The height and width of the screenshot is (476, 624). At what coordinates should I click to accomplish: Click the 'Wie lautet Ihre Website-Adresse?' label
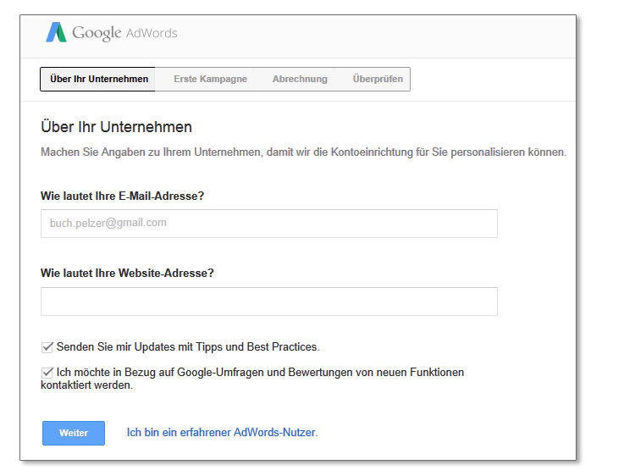pyautogui.click(x=127, y=273)
